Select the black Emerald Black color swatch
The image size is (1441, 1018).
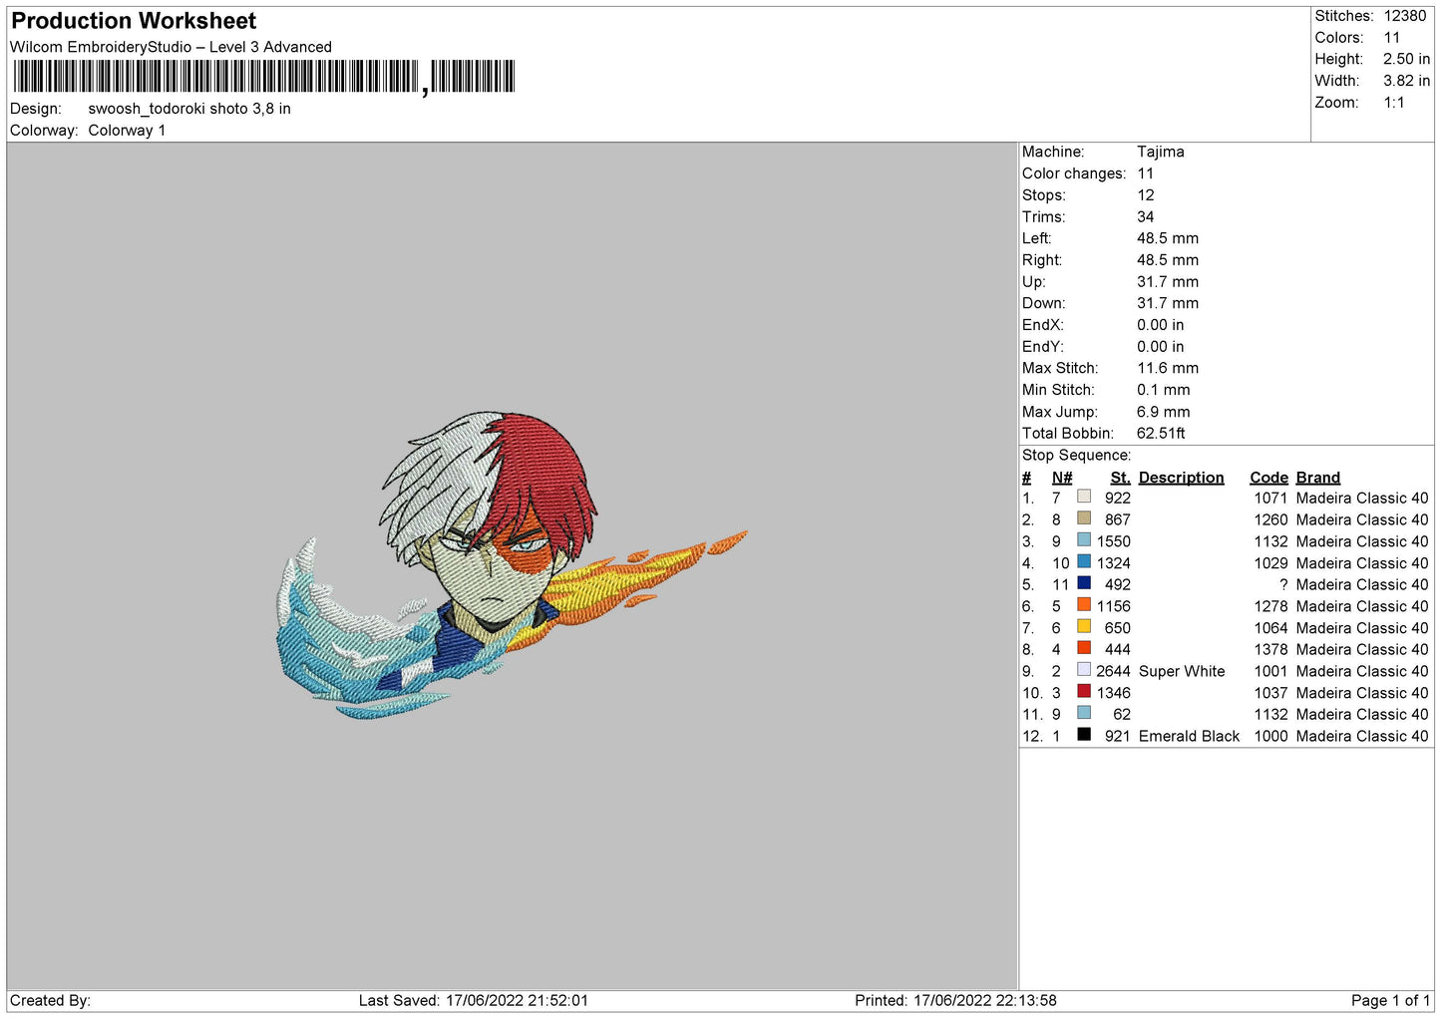point(1084,735)
